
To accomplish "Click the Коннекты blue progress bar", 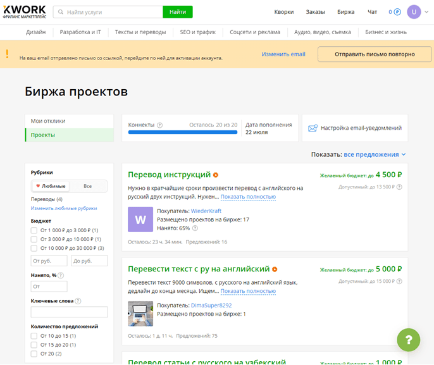I will 183,132.
